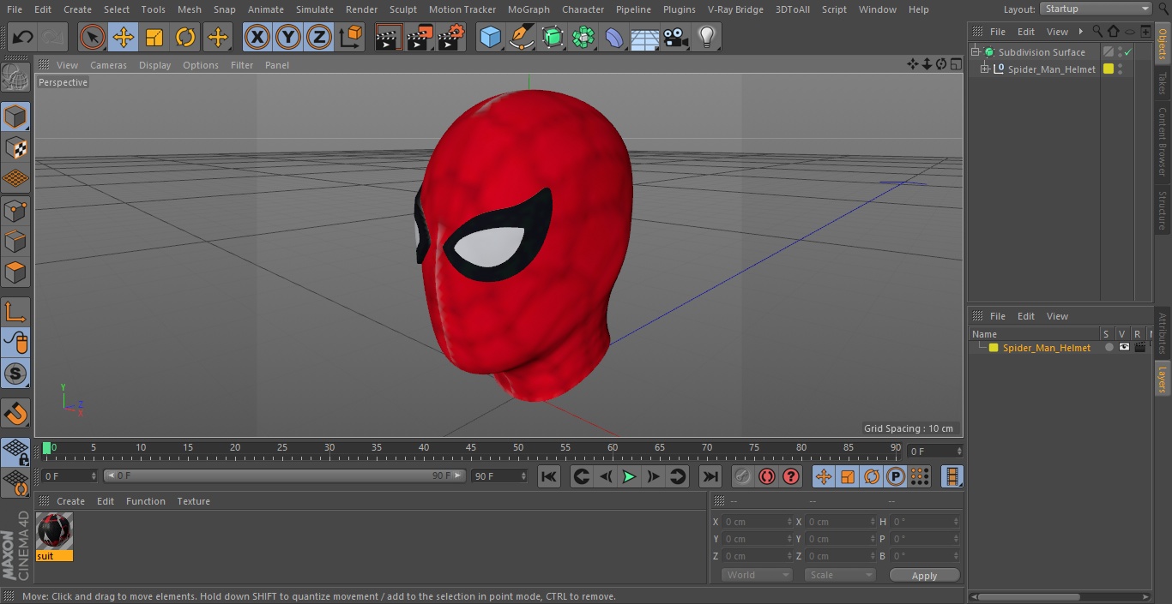Toggle Solo for Spider_Man_Helmet layer
The width and height of the screenshot is (1172, 604).
(1109, 348)
